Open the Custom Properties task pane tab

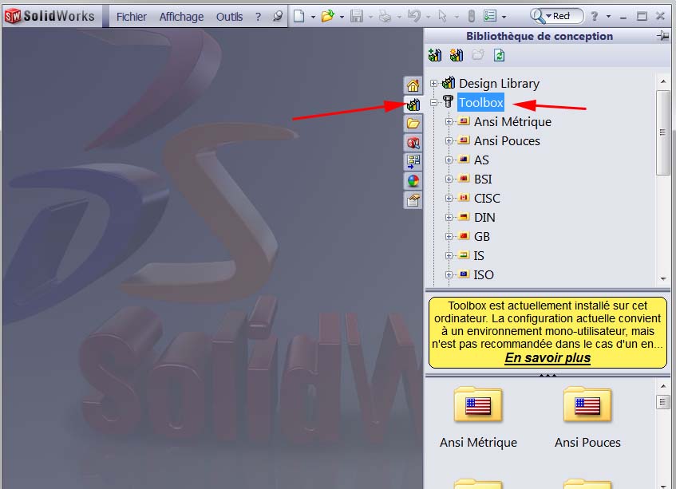click(413, 200)
